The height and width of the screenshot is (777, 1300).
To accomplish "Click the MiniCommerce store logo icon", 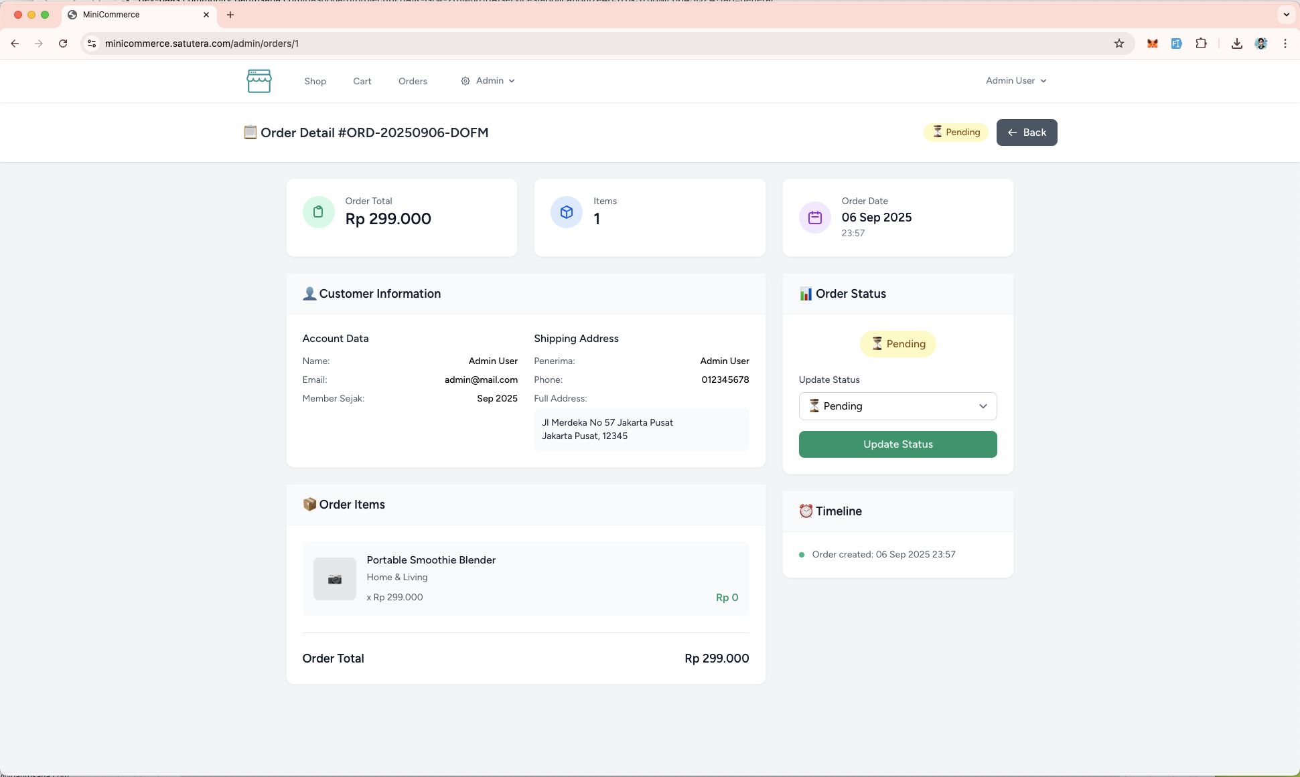I will point(259,81).
